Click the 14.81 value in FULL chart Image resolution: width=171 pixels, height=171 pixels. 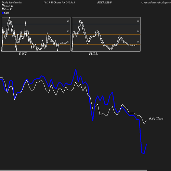(133, 45)
